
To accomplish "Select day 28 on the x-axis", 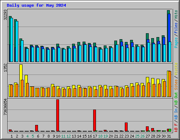I will pyautogui.click(x=153, y=136).
